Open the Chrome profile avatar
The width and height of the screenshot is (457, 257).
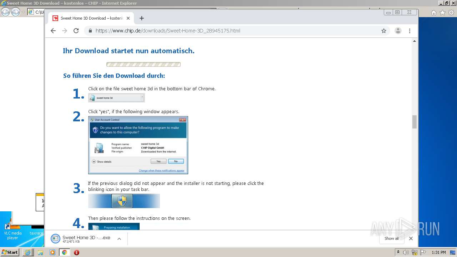pos(398,31)
